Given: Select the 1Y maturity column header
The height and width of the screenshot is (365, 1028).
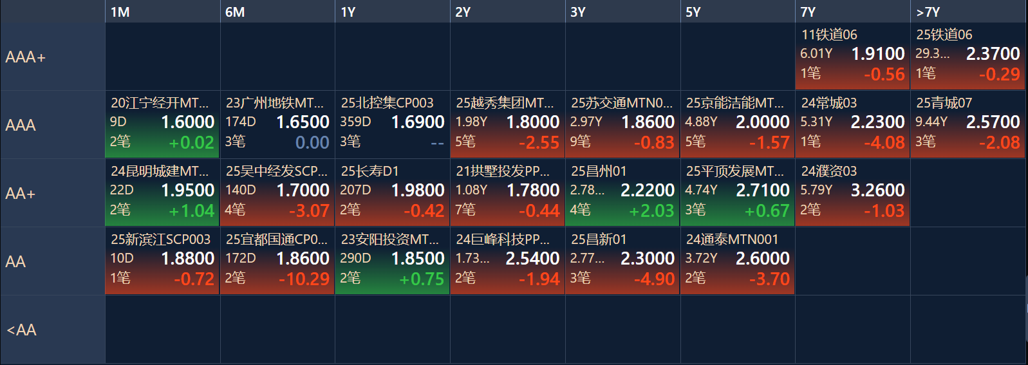Looking at the screenshot, I should [393, 12].
